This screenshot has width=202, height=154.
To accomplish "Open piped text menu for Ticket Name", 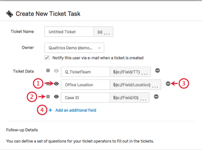I will [103, 32].
